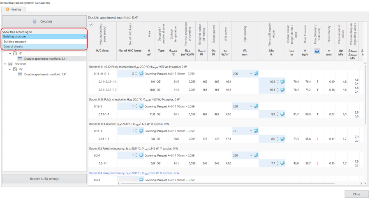Click the first level floor icon in tree
Screen dimensions: 370x199
pos(10,64)
